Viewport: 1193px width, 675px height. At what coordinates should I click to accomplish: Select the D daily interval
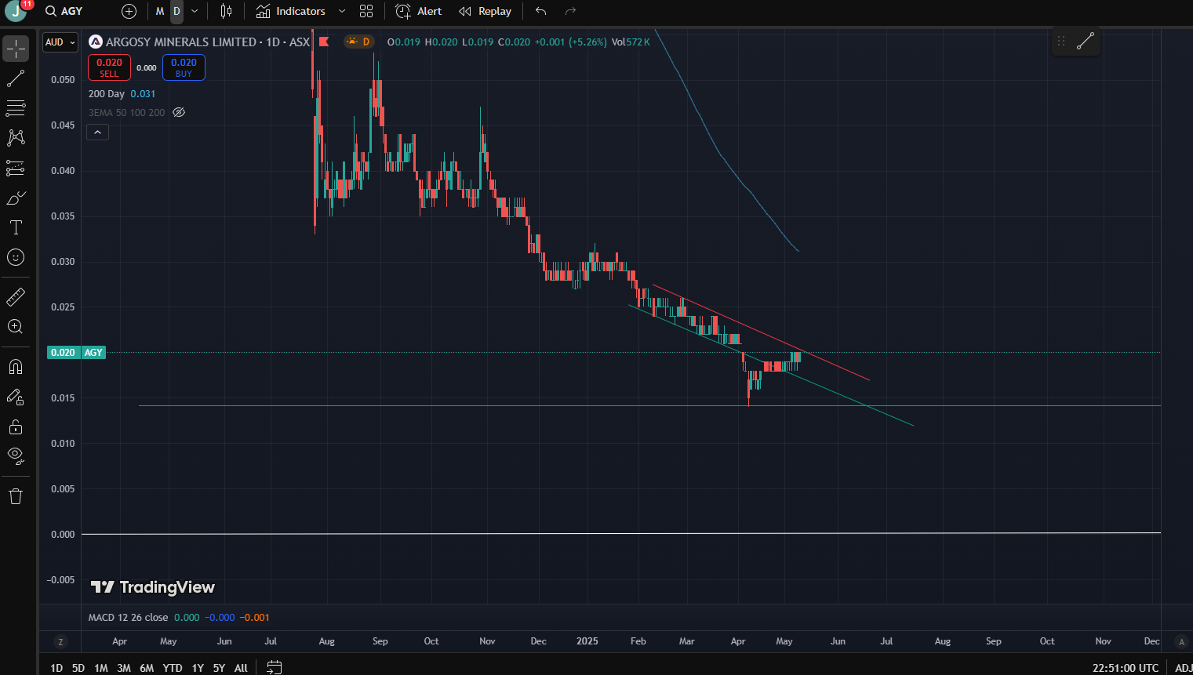point(176,11)
